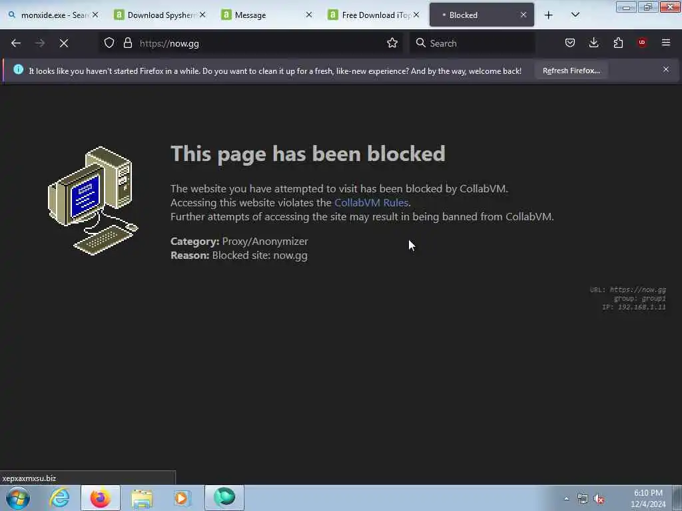Click the info icon in notification bar
This screenshot has height=511, width=682.
[x=18, y=69]
